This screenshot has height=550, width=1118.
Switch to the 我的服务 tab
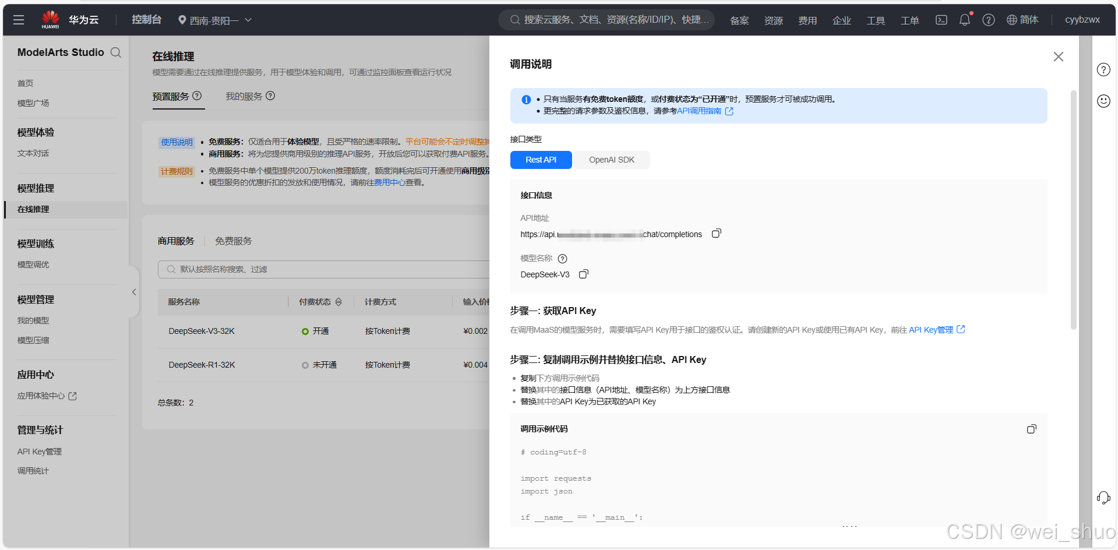[x=244, y=96]
